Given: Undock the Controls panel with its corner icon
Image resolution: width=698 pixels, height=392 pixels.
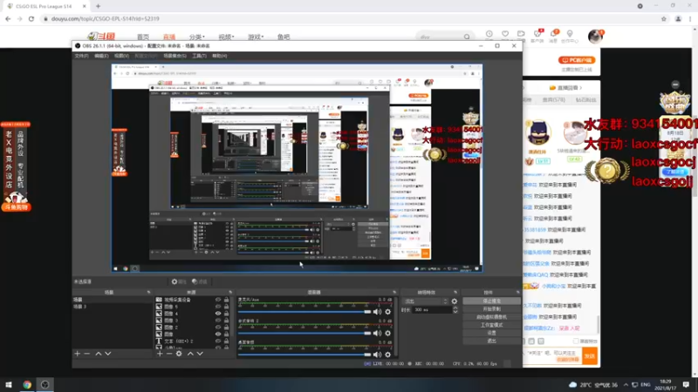Looking at the screenshot, I should point(517,293).
